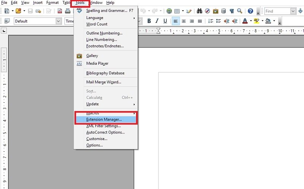The image size is (304, 189).
Task: Select Options at menu bottom
Action: 106,145
